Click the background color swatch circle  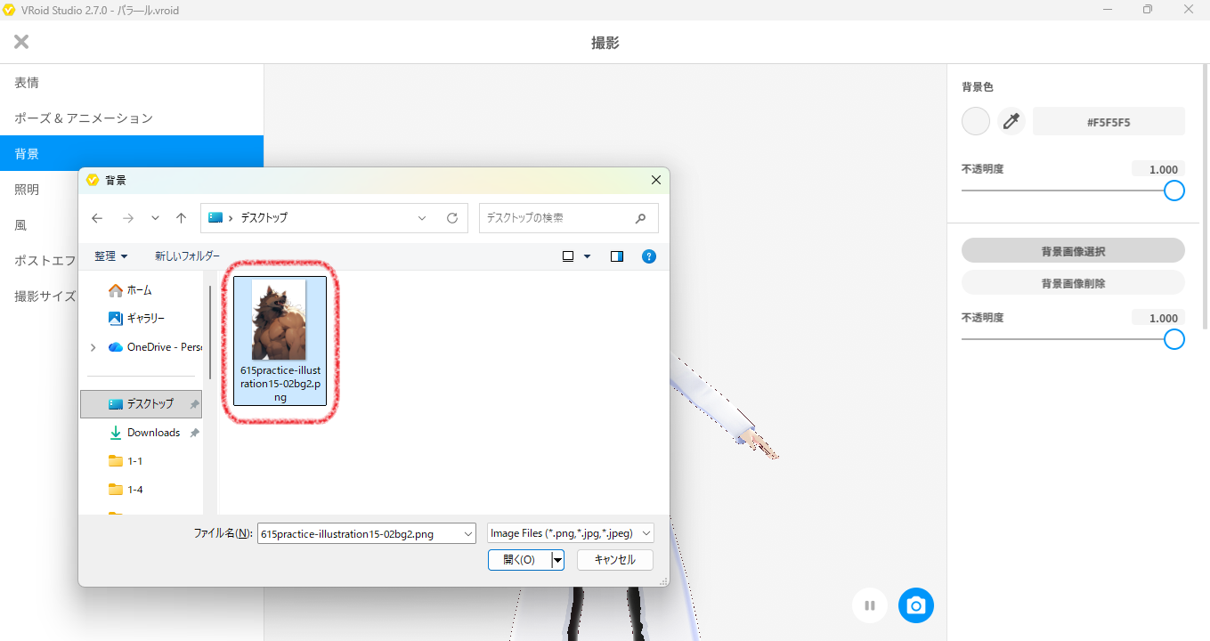tap(976, 122)
